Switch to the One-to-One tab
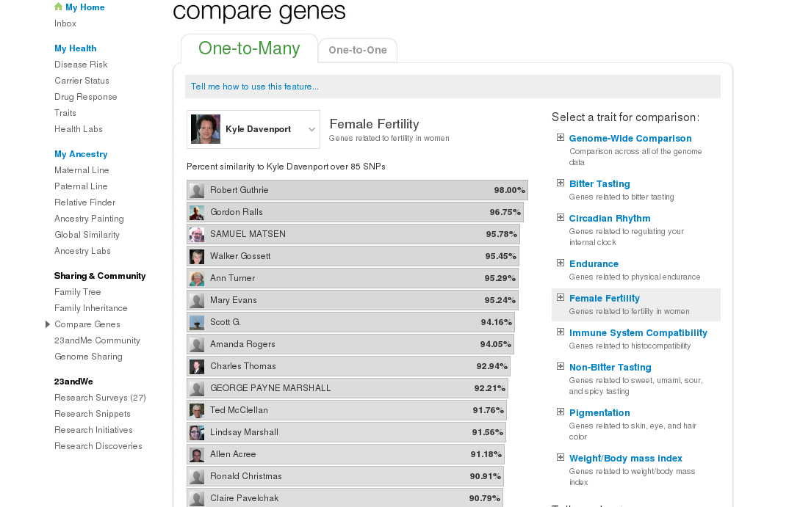This screenshot has height=507, width=789. pyautogui.click(x=358, y=50)
